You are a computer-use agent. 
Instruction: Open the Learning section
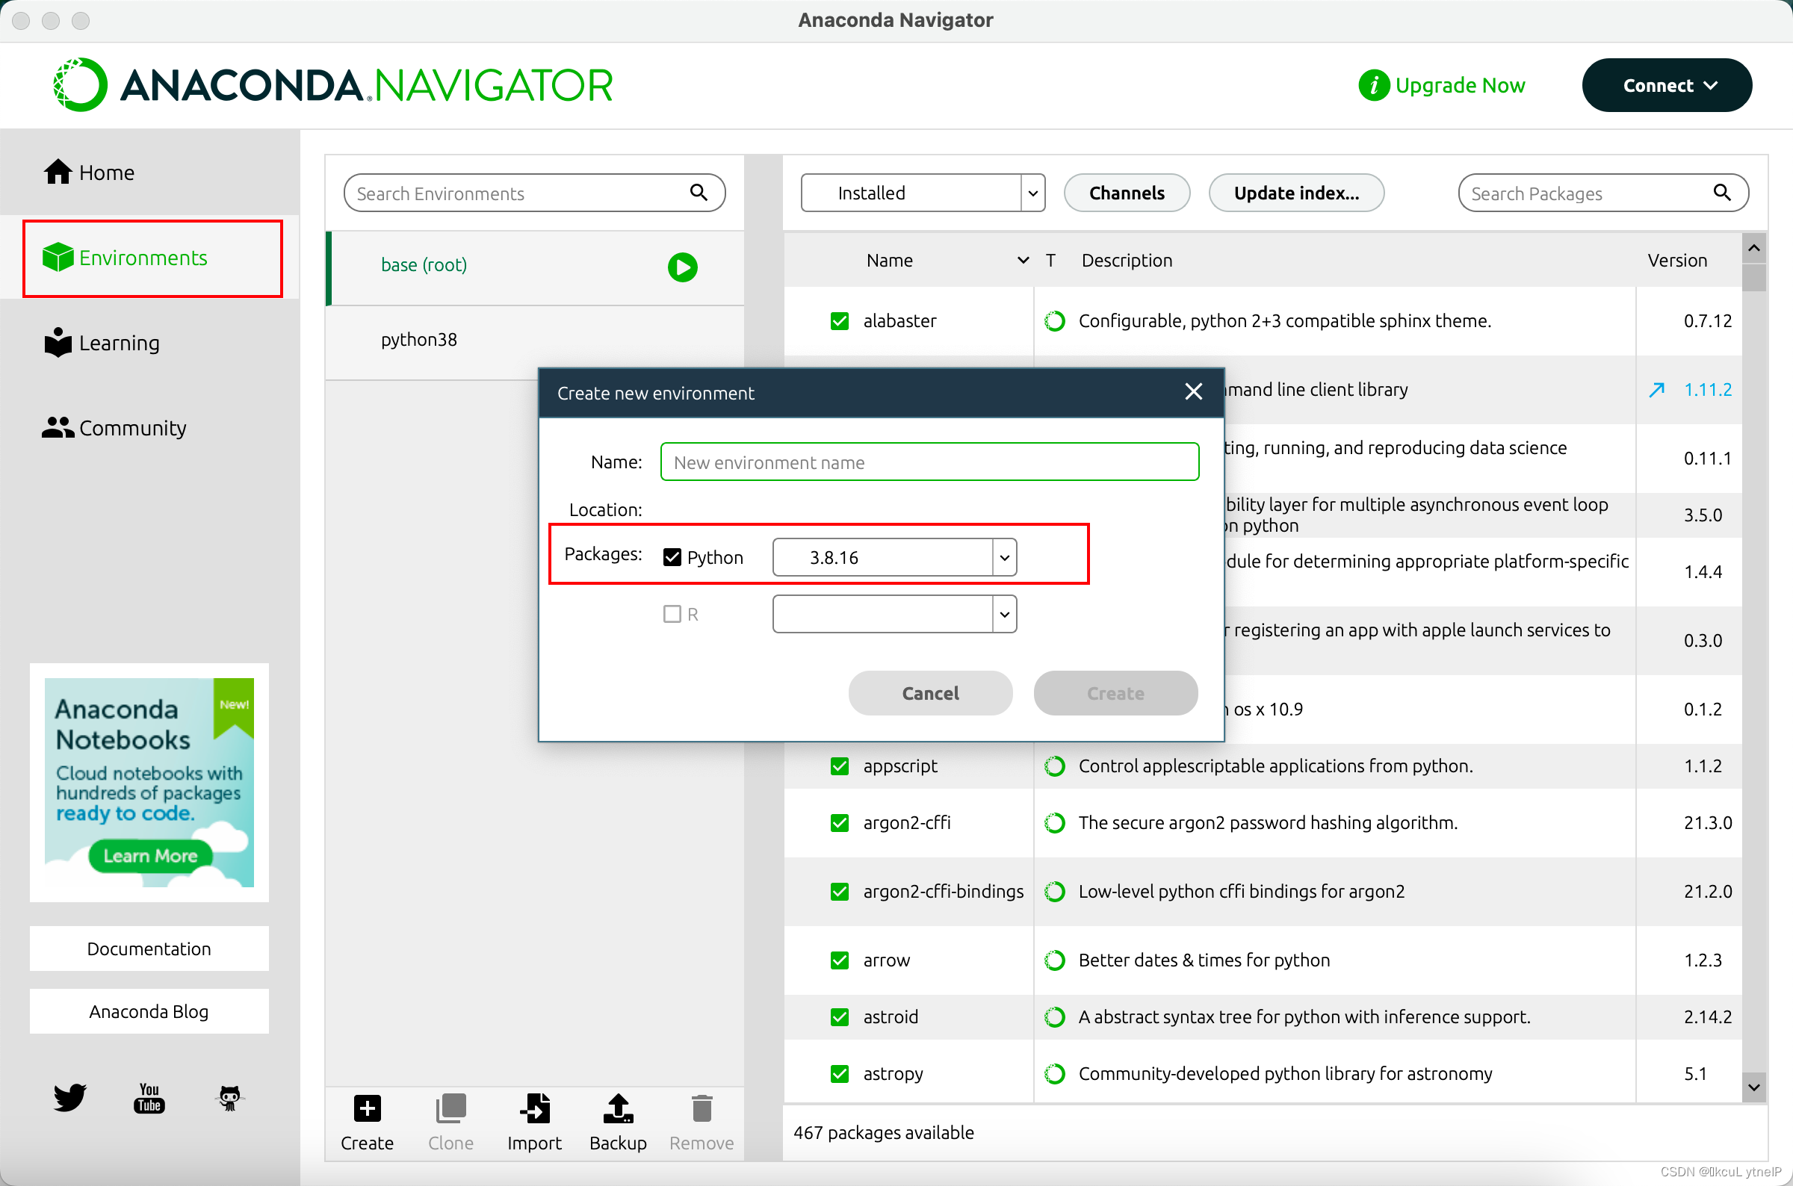102,343
